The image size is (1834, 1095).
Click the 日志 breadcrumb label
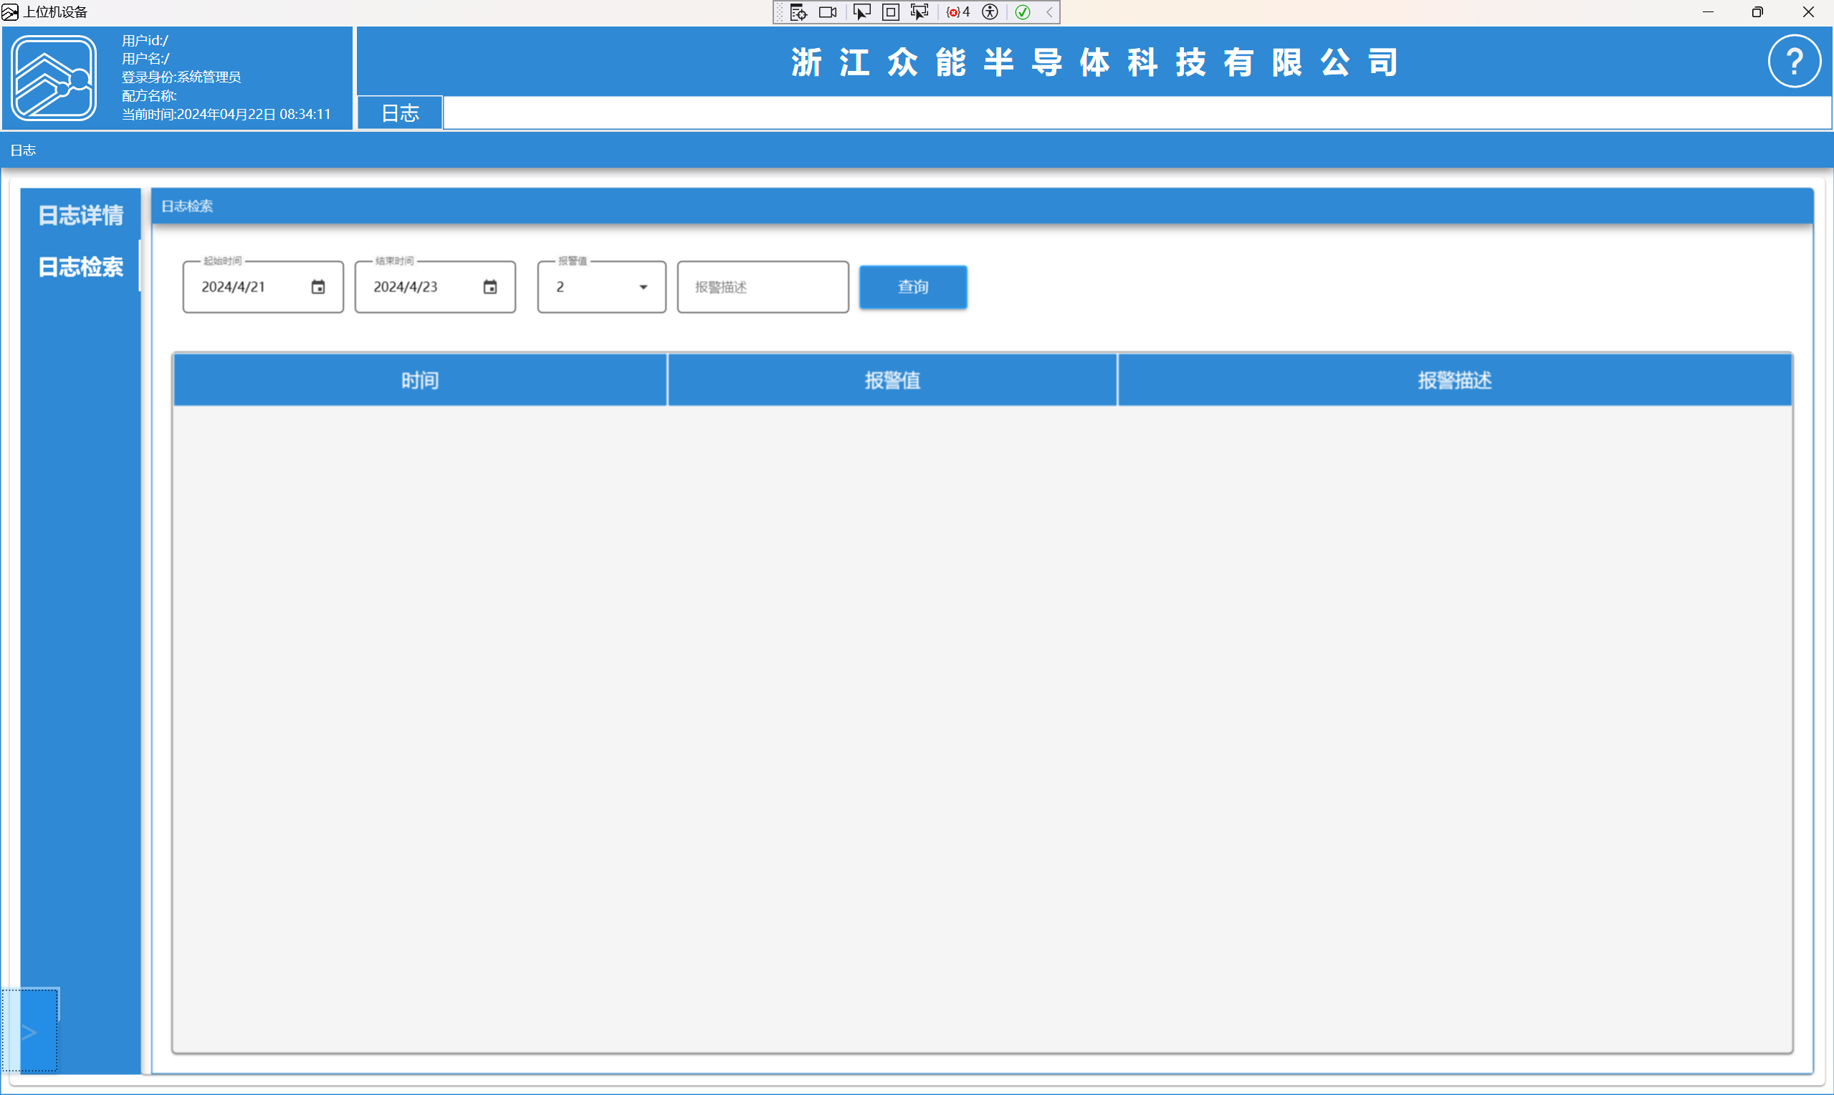(x=23, y=150)
